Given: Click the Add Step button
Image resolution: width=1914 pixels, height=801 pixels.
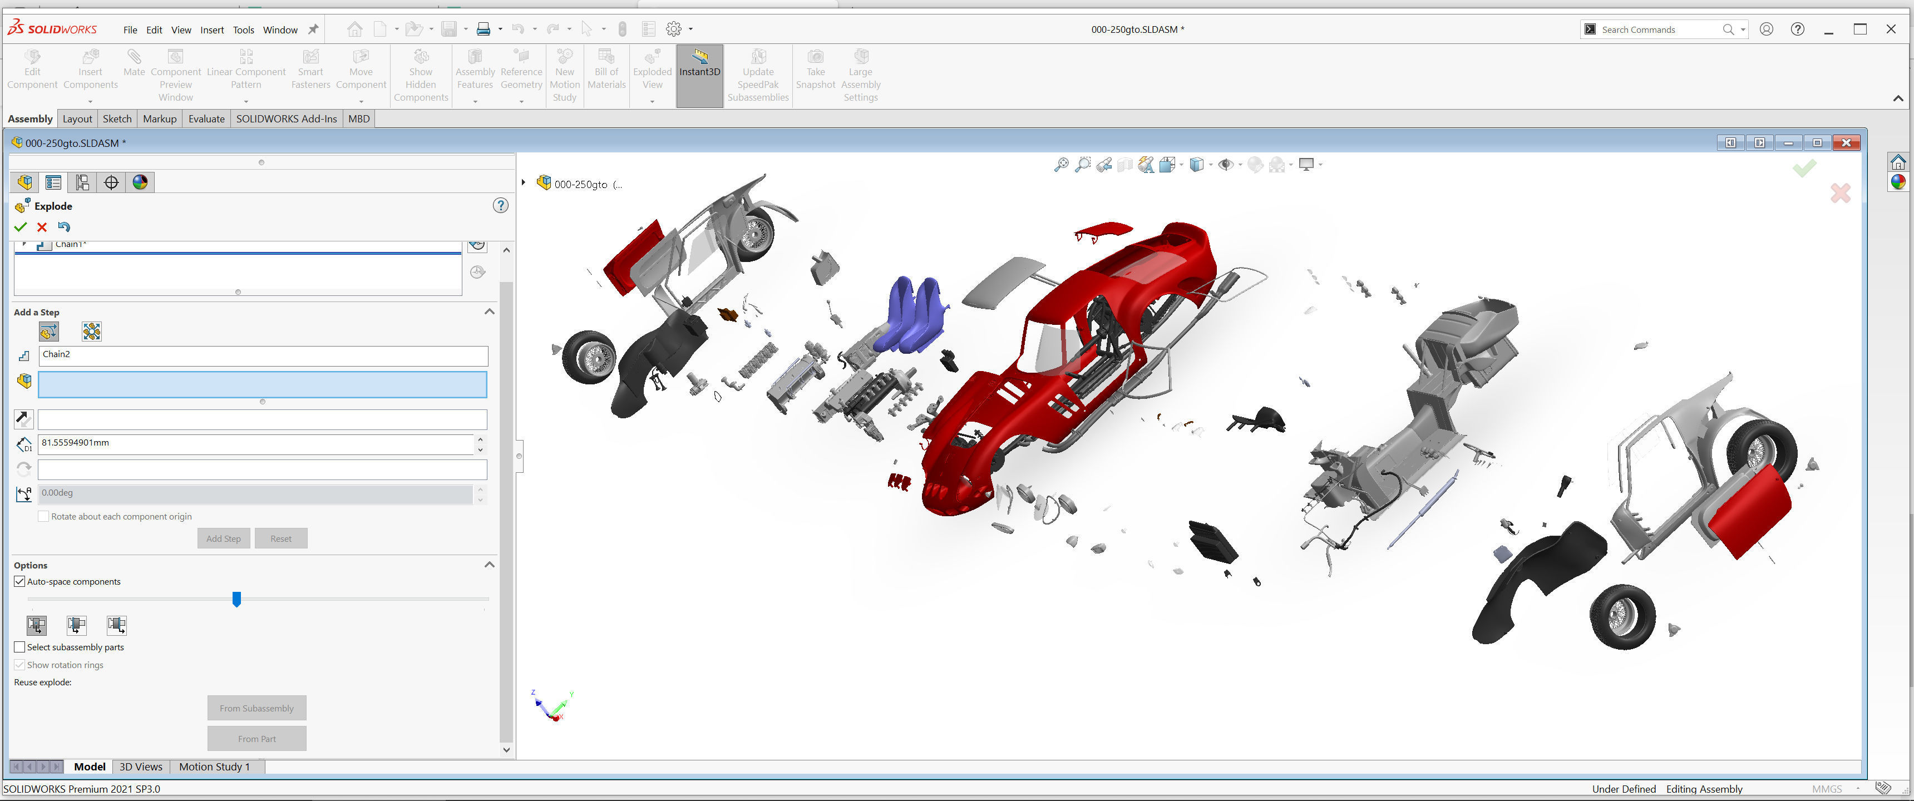Looking at the screenshot, I should click(224, 538).
